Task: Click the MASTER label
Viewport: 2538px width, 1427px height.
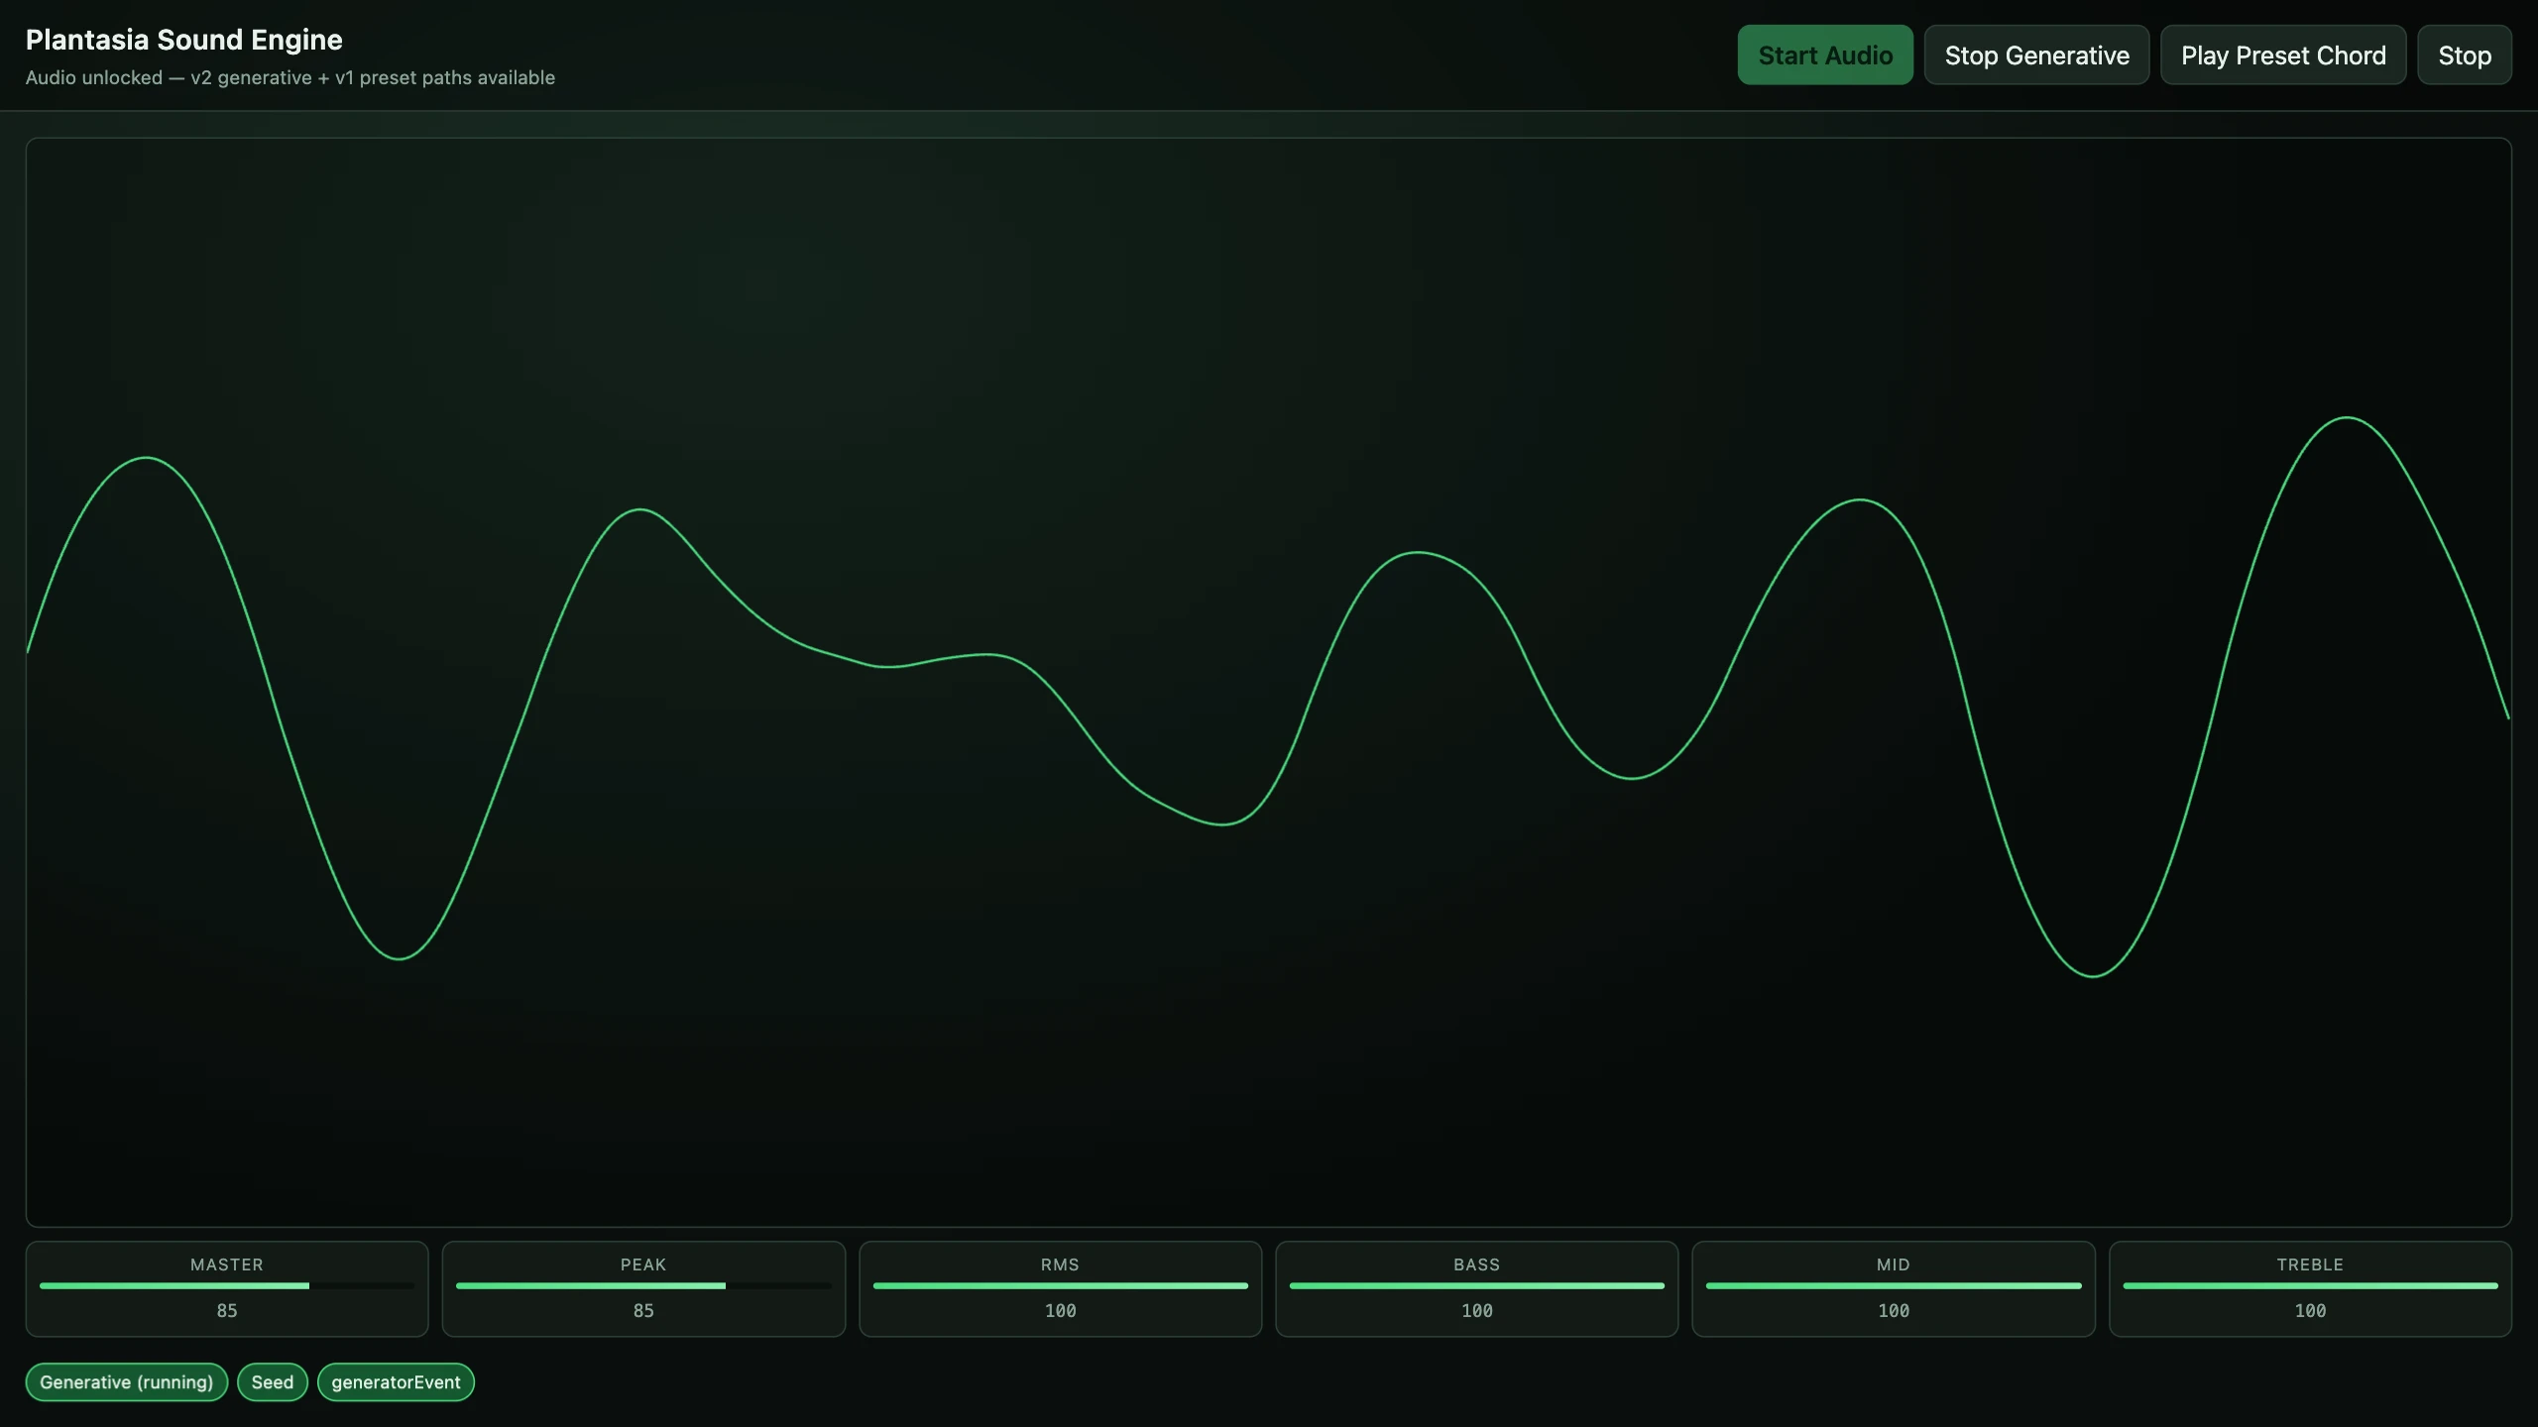Action: coord(227,1264)
